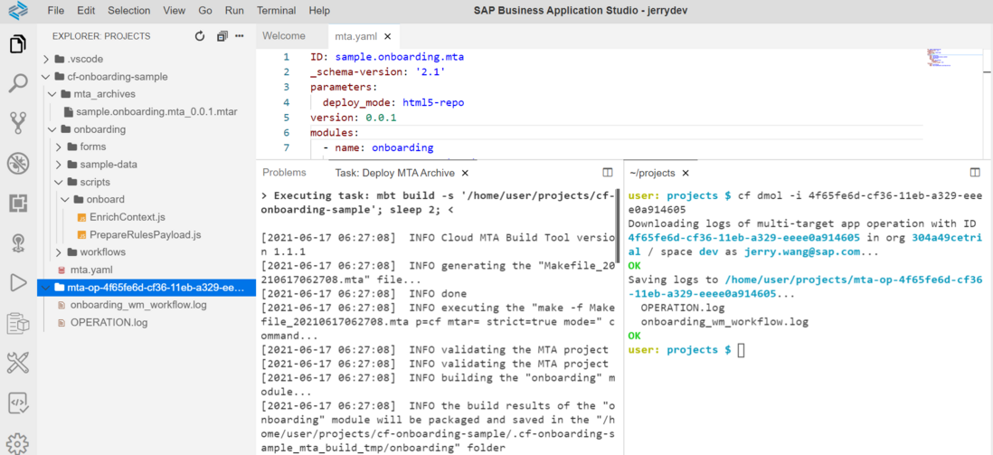This screenshot has height=455, width=993.
Task: Click the terminal prompt cursor
Action: pyautogui.click(x=742, y=350)
